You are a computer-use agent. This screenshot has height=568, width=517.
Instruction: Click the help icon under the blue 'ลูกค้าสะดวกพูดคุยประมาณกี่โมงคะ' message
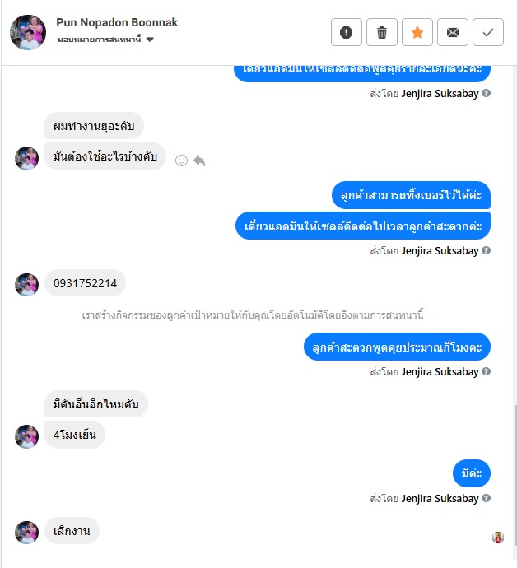tap(487, 371)
